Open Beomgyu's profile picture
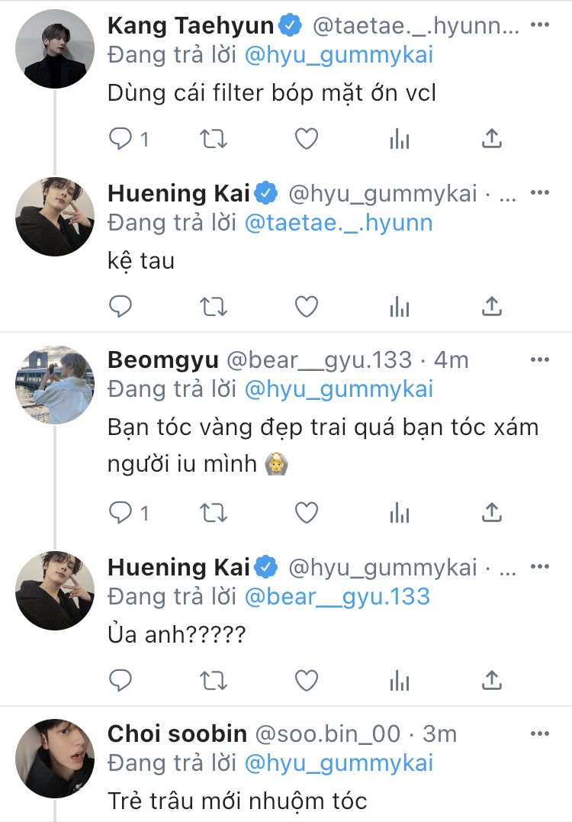Image resolution: width=572 pixels, height=822 pixels. [54, 385]
